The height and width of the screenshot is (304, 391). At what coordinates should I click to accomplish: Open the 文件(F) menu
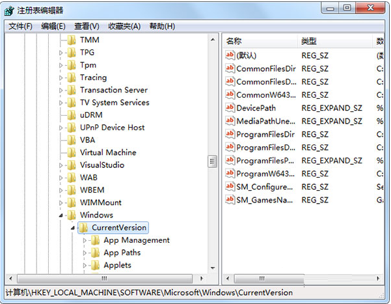[20, 26]
